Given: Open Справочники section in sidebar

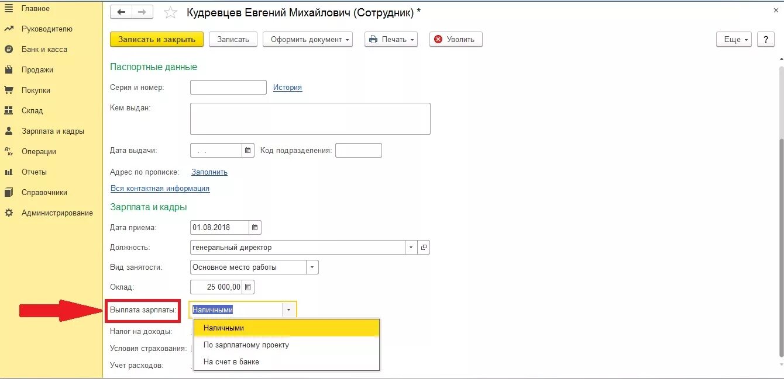Looking at the screenshot, I should 44,192.
